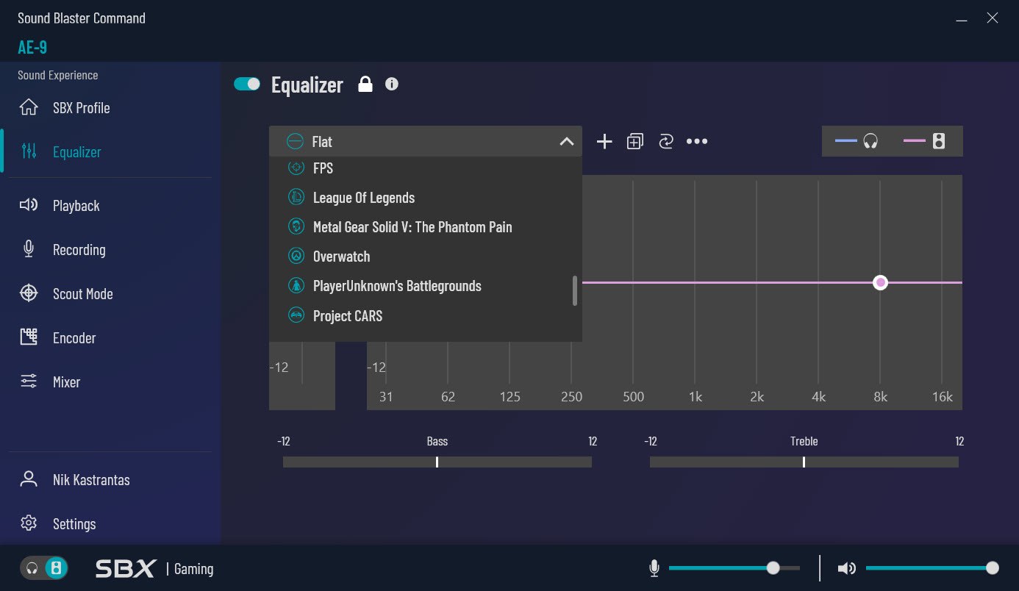Click the Project CARS preset car icon
1019x591 pixels.
pos(296,315)
